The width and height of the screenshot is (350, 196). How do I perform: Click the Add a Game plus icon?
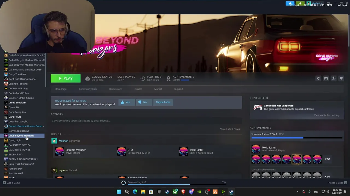4,183
